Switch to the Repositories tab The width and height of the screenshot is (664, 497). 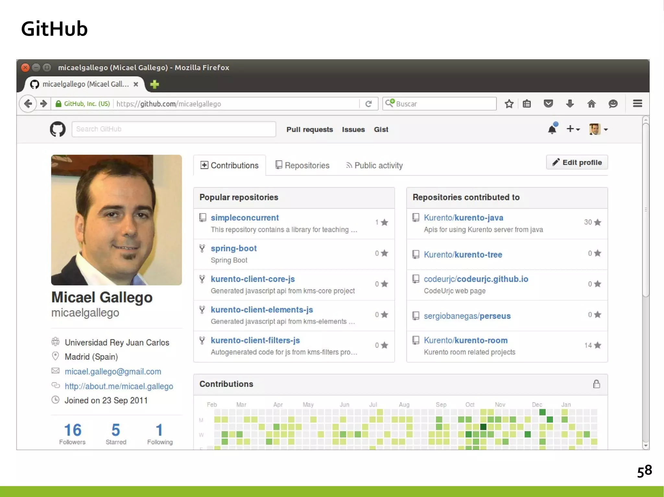tap(302, 165)
